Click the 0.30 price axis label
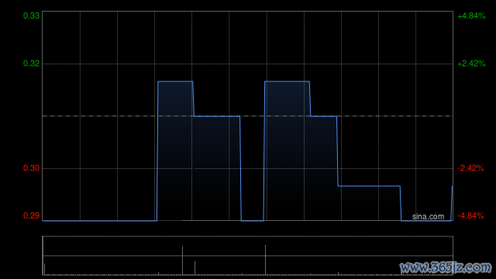This screenshot has height=279, width=496. [31, 168]
